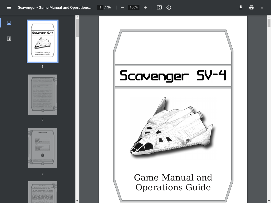Click the document title in the toolbar
271x203 pixels.
[55, 7]
